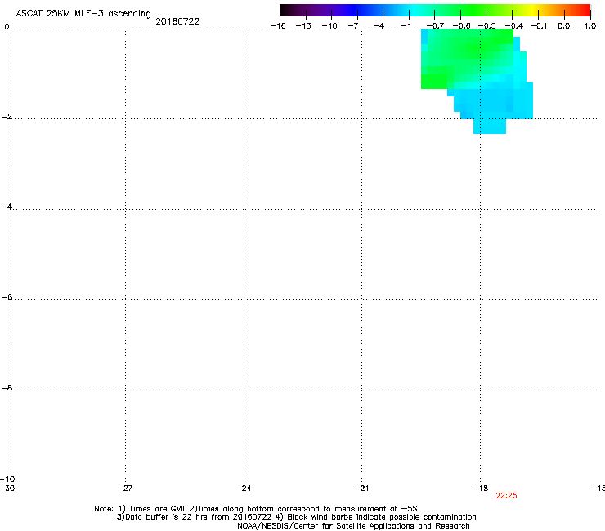Click the color scale label '-16'
The height and width of the screenshot is (531, 605).
(278, 26)
